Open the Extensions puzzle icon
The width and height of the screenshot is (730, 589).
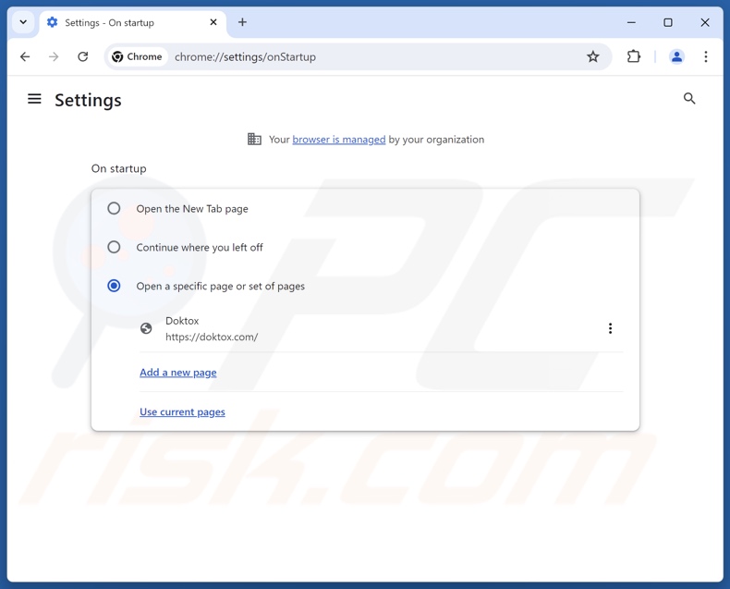pyautogui.click(x=634, y=57)
